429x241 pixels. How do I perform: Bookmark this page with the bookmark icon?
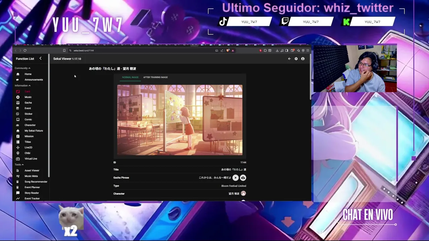[64, 51]
